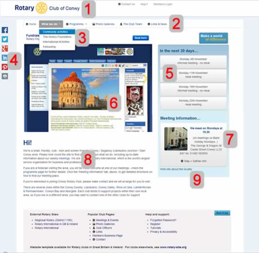
Task: Open Photo Galleries tab
Action: 104,24
